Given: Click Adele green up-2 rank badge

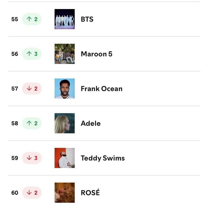Looking at the screenshot, I should click(x=32, y=123).
